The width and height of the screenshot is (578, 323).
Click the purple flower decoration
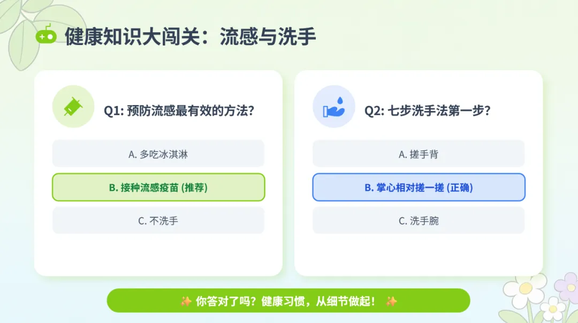568,288
